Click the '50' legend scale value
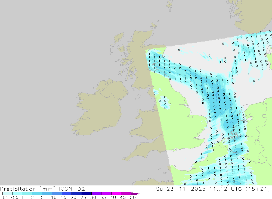Viewport: 272px width, 199px height. tap(133, 197)
